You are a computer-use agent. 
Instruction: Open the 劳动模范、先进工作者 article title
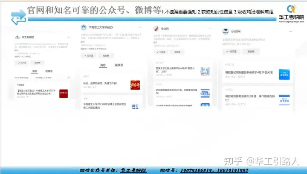pyautogui.click(x=100, y=84)
